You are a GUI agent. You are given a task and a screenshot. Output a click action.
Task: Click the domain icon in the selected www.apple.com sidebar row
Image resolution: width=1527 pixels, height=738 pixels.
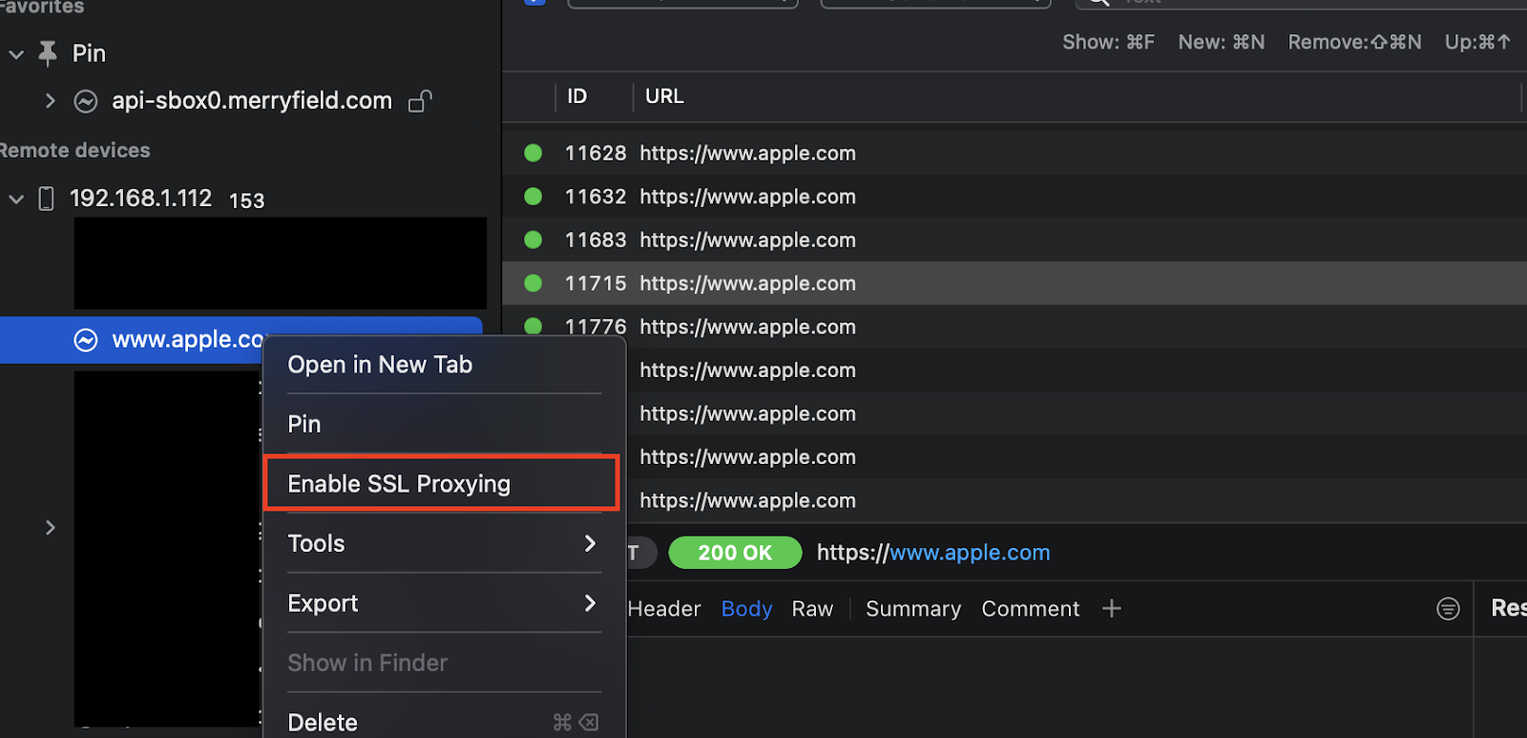(x=86, y=340)
